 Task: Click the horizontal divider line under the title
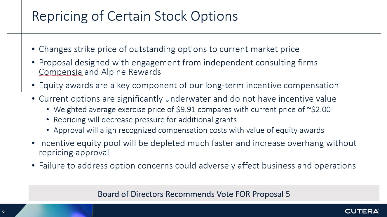[204, 34]
